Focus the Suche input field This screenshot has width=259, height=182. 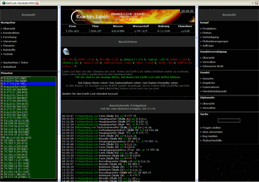229,120
